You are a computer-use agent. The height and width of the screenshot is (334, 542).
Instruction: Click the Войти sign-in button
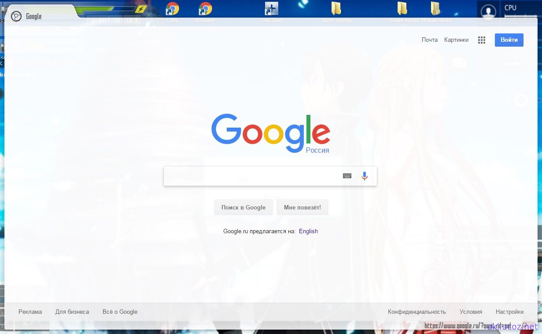[509, 40]
